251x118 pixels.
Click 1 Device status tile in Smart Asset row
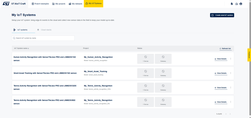tap(145, 73)
